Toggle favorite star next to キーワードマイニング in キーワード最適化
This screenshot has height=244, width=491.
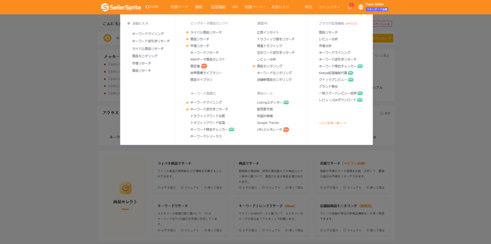click(x=187, y=103)
